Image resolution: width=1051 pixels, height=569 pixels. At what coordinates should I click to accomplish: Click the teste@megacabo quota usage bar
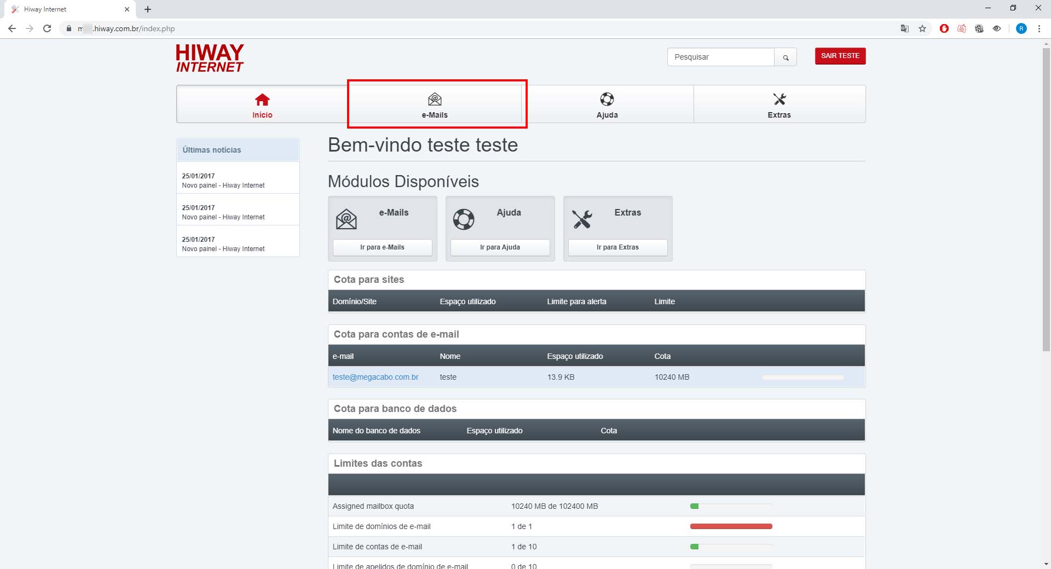click(803, 377)
